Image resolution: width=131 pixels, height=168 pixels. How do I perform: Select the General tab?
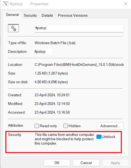coord(12,15)
